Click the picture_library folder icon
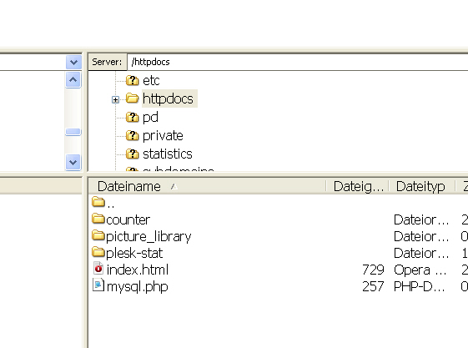The width and height of the screenshot is (468, 348). tap(98, 236)
